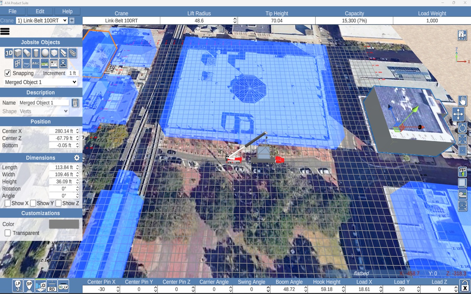The width and height of the screenshot is (471, 294).
Task: Click the FBX export icon
Action: coord(462,172)
